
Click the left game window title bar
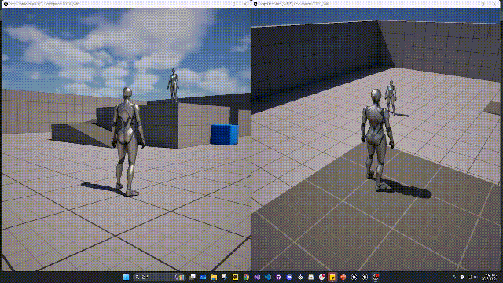coord(126,4)
